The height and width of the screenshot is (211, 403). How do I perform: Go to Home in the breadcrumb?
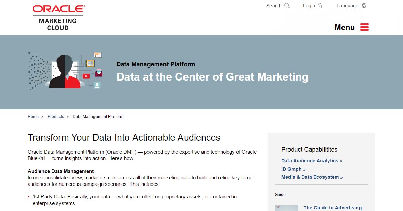coord(33,117)
